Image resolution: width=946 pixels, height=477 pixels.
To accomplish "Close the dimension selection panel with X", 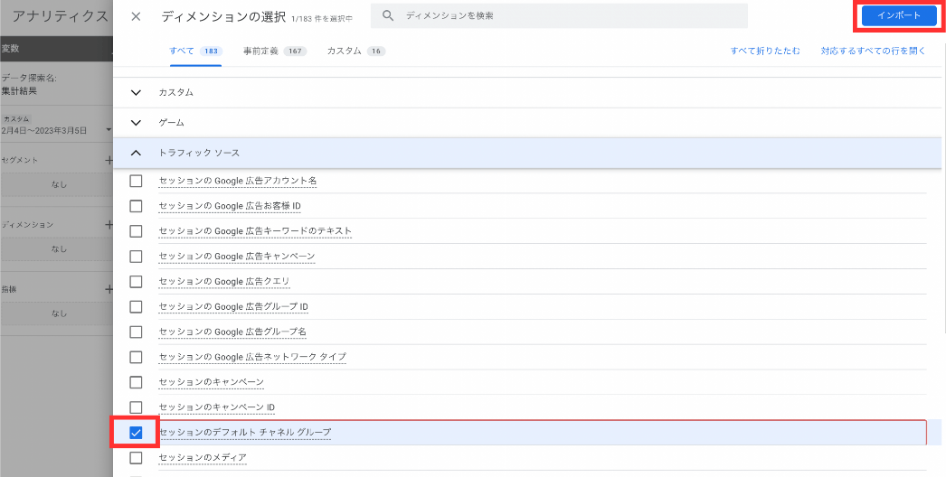I will pos(136,16).
